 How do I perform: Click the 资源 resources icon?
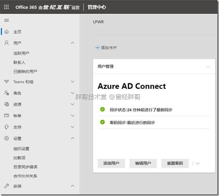[x=7, y=104]
